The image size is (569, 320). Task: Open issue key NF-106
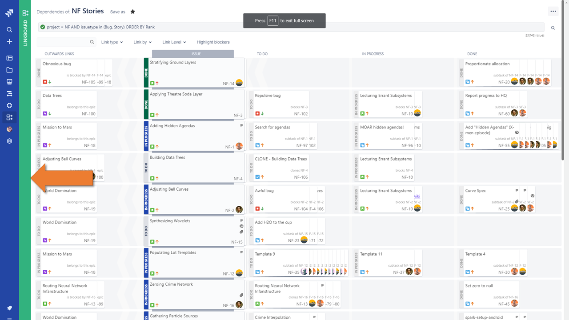[301, 177]
